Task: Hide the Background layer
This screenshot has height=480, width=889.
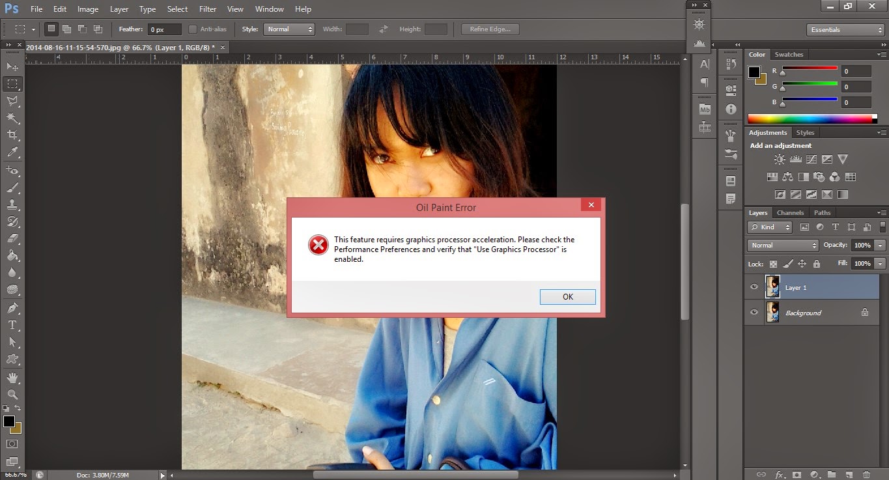Action: click(x=754, y=312)
